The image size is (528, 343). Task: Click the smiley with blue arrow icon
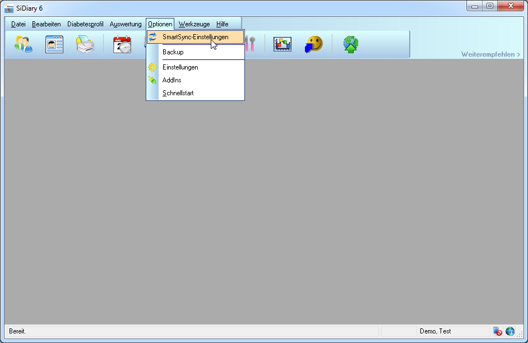[314, 44]
